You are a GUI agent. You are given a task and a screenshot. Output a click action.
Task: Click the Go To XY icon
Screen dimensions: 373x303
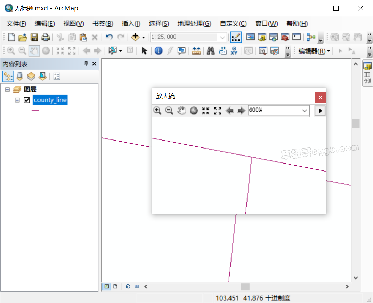pyautogui.click(x=234, y=51)
